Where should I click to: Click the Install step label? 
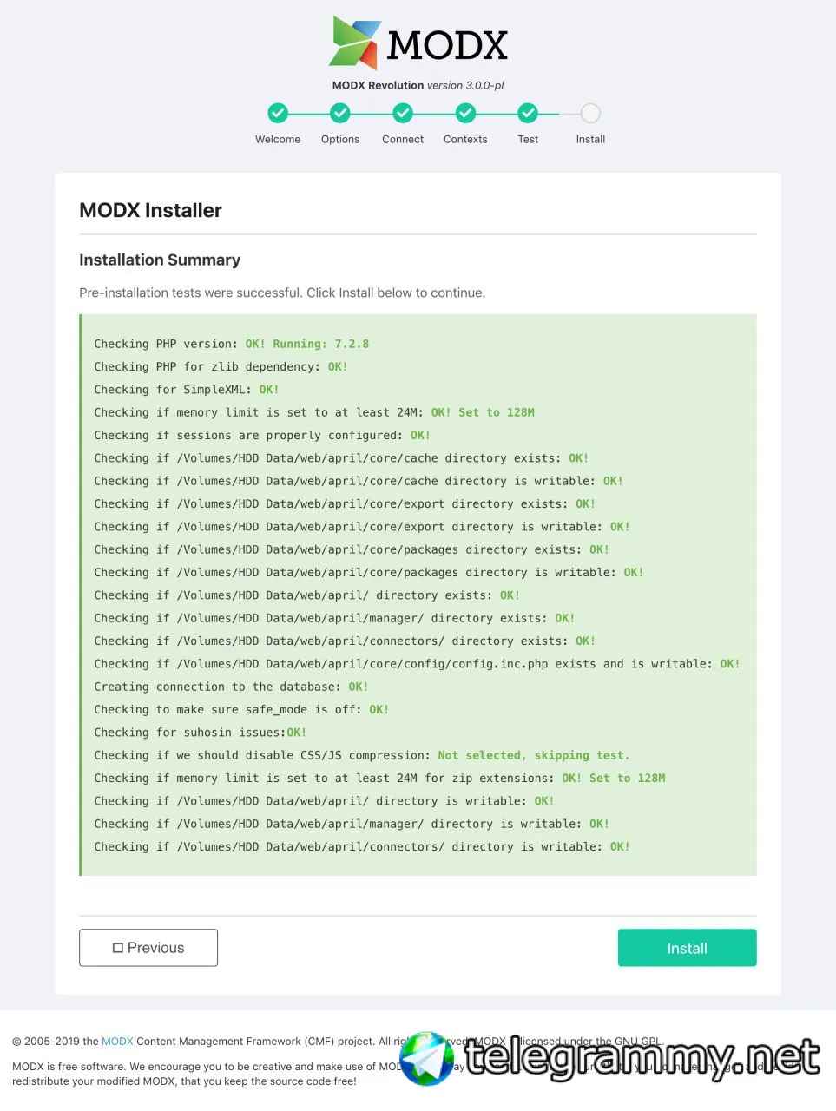pos(590,139)
